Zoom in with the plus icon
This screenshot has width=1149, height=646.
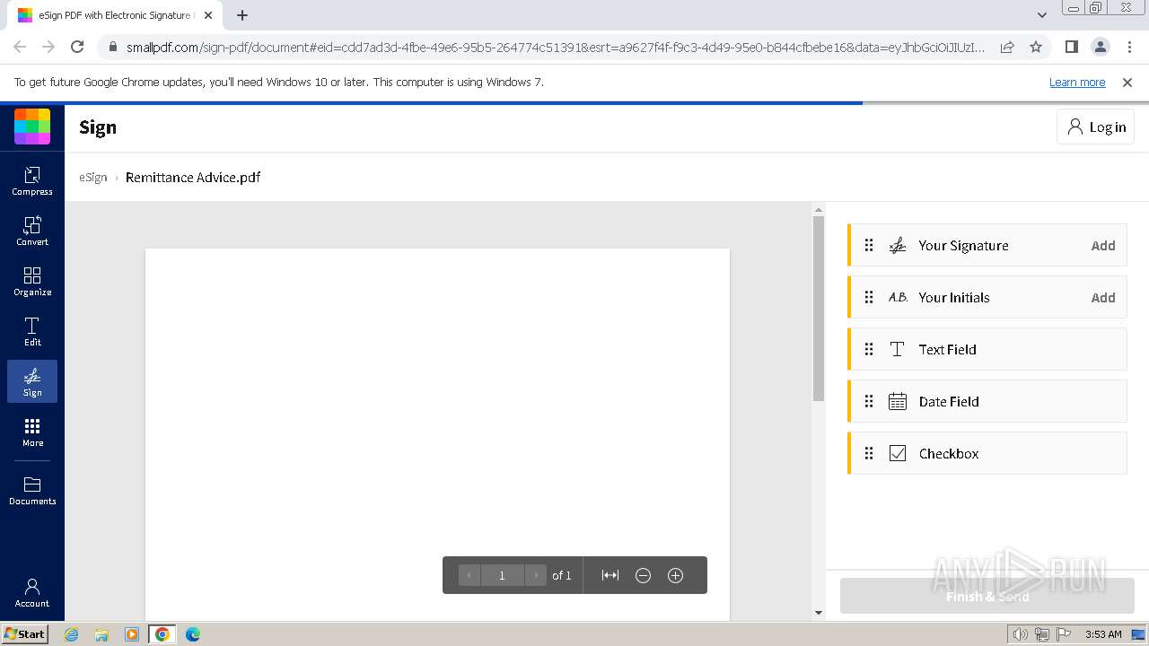676,575
